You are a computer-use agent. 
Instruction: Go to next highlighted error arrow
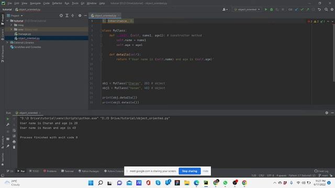(332, 21)
